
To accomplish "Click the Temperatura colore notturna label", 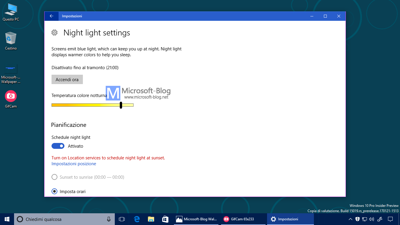I will [79, 96].
